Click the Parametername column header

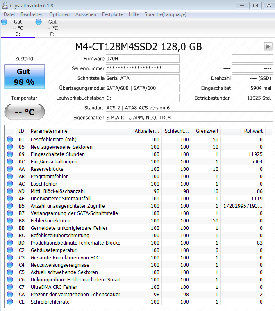pos(80,131)
